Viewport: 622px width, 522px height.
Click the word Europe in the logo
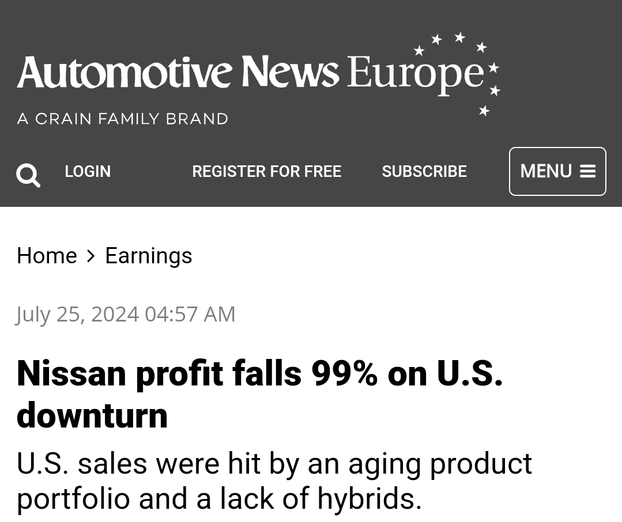tap(414, 75)
